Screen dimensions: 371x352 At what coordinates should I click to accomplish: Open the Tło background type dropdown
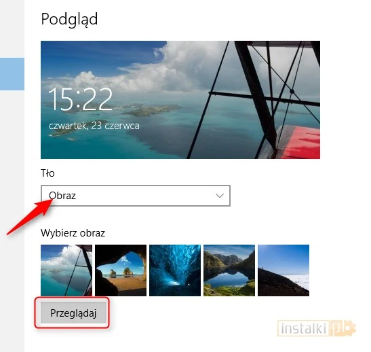[x=136, y=196]
